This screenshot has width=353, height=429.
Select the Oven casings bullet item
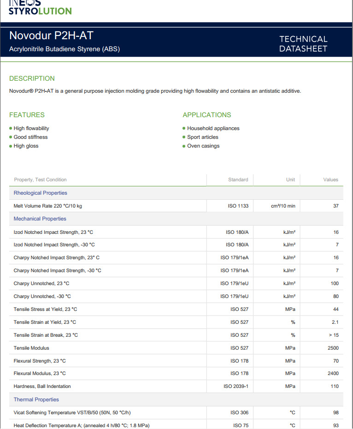(203, 146)
